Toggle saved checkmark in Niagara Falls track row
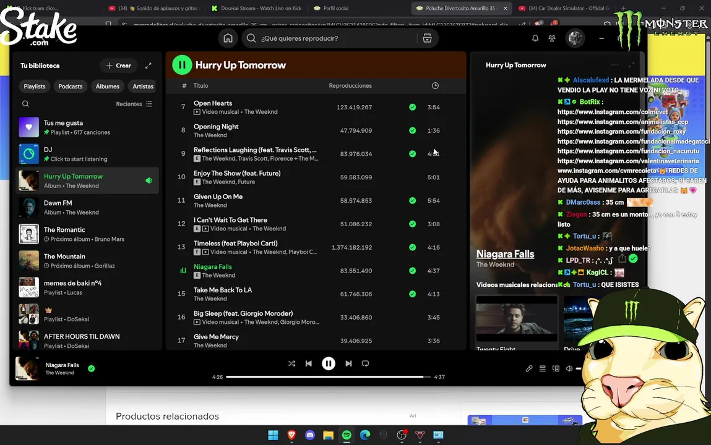The height and width of the screenshot is (445, 711). coord(412,271)
